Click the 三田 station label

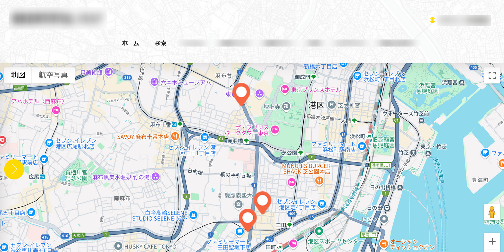[x=281, y=225]
